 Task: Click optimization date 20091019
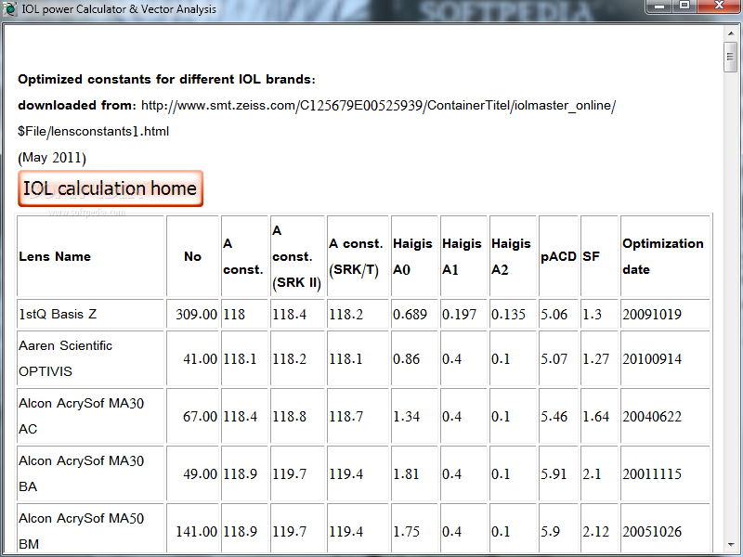[x=652, y=314]
